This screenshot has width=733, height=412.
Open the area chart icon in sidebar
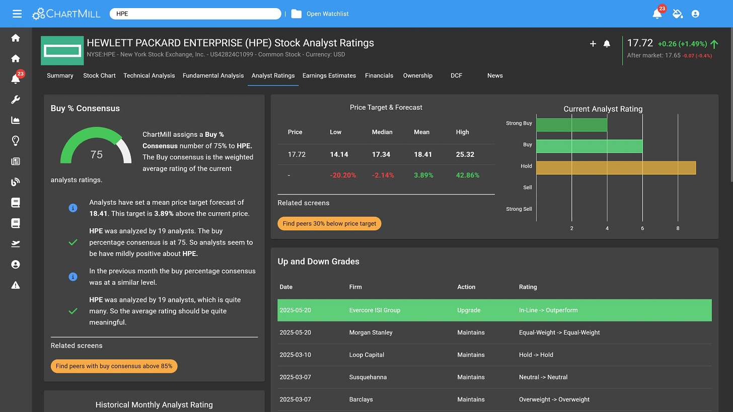pos(16,120)
